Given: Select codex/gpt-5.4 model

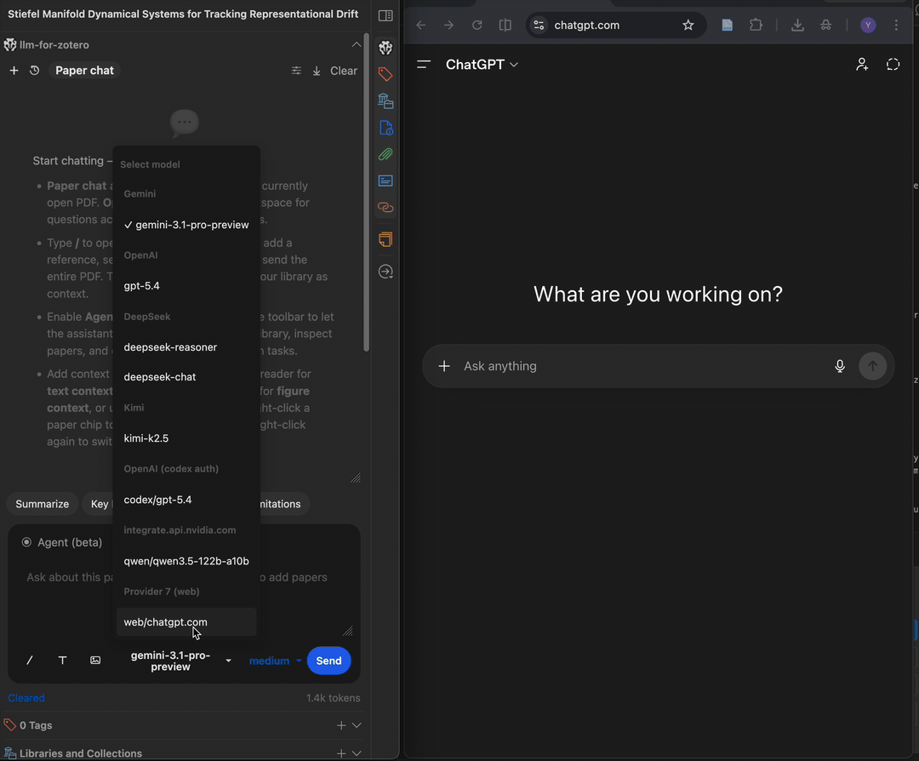Looking at the screenshot, I should click(186, 500).
